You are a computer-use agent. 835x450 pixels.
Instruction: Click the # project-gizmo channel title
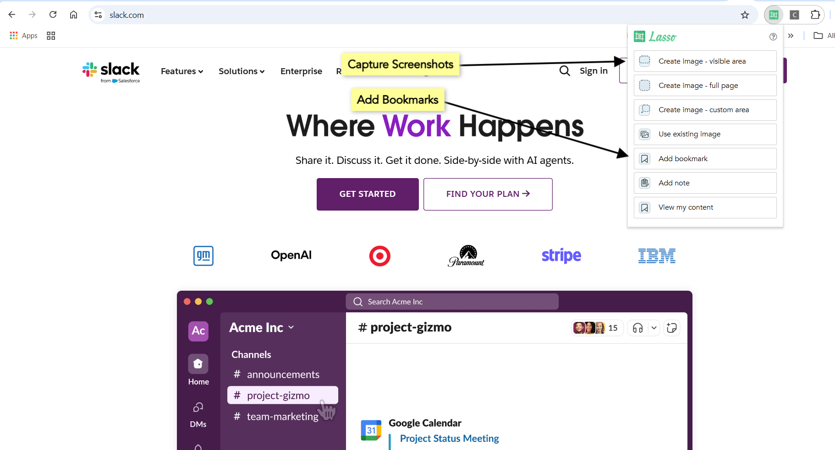(x=405, y=327)
